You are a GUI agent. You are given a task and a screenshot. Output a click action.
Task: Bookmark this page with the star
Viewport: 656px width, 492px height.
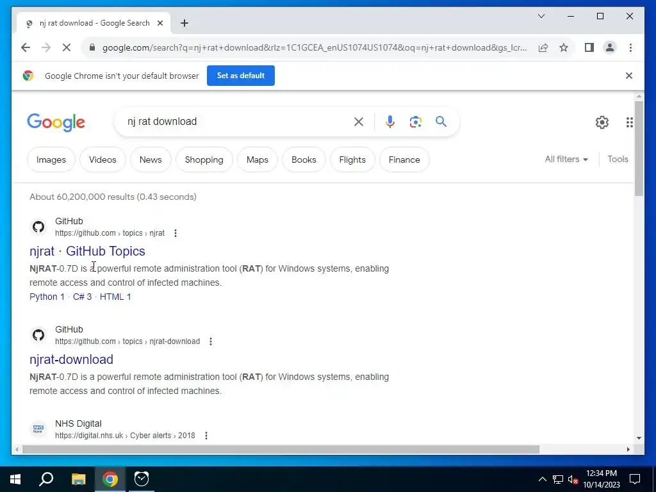(x=564, y=47)
